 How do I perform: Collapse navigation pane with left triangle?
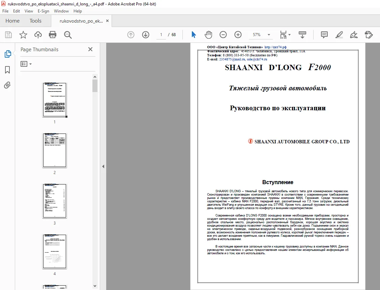103,167
